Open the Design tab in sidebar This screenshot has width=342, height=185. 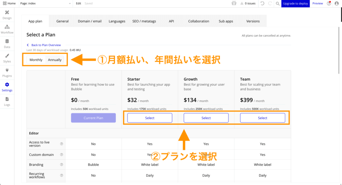pos(7,15)
